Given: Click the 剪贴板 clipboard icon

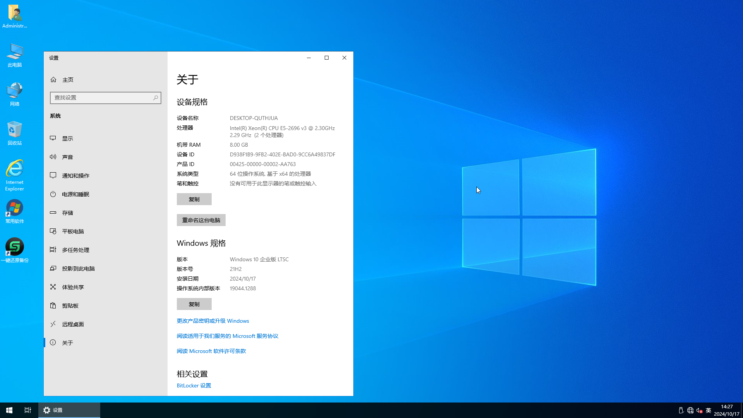Looking at the screenshot, I should [x=53, y=305].
